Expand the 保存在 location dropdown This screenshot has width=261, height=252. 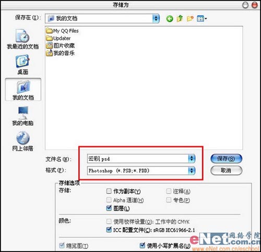[x=156, y=18]
